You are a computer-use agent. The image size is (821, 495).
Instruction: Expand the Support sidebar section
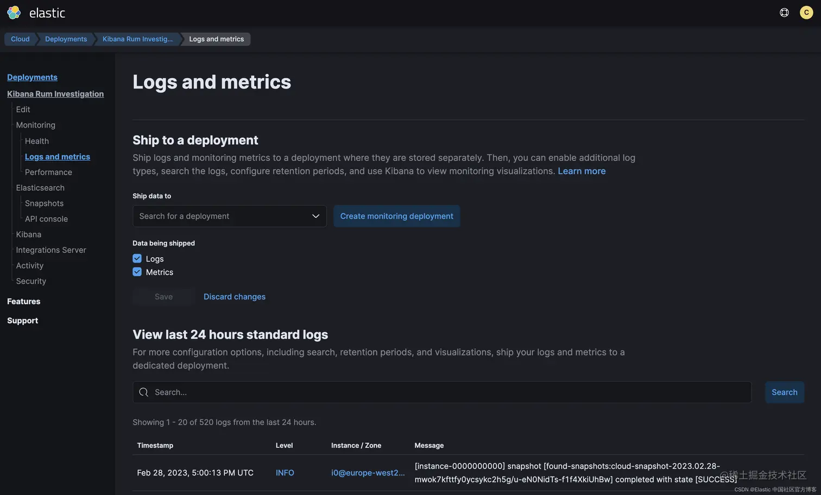coord(23,321)
